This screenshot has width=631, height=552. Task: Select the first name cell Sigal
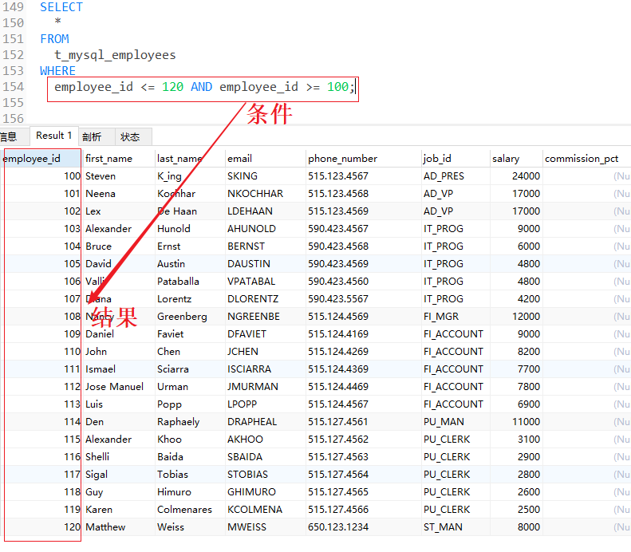(x=119, y=475)
